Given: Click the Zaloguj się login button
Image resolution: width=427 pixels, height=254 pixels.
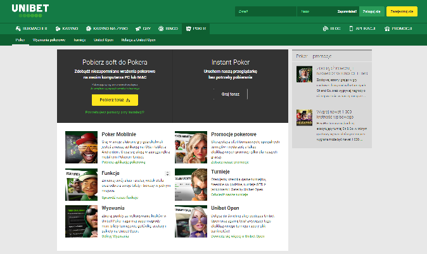Looking at the screenshot, I should point(372,11).
